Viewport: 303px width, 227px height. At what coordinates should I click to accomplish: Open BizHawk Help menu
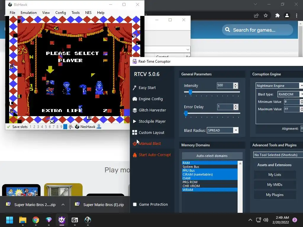click(x=101, y=12)
